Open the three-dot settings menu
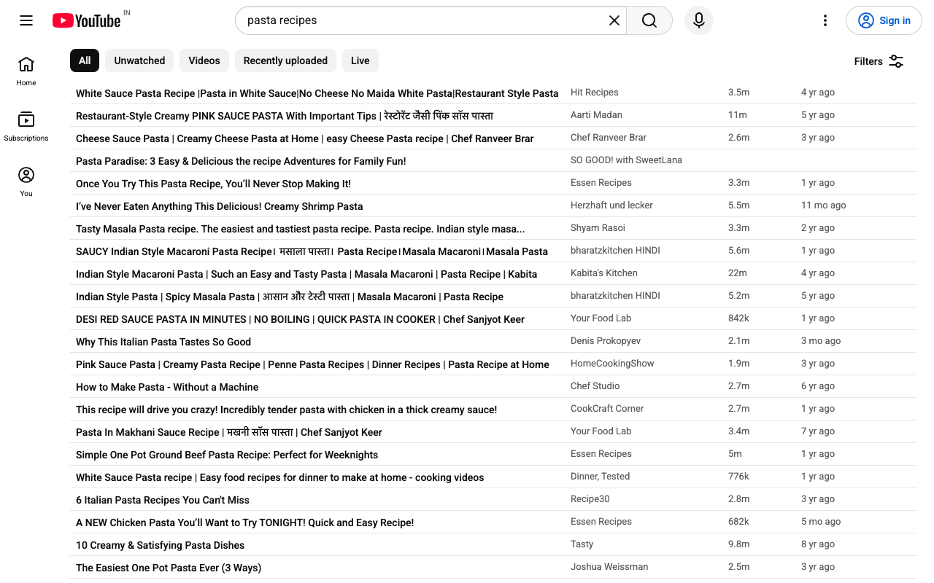 click(825, 20)
